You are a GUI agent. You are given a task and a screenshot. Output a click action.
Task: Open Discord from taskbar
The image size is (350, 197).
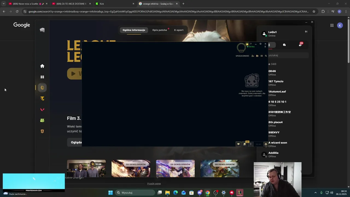point(200,193)
